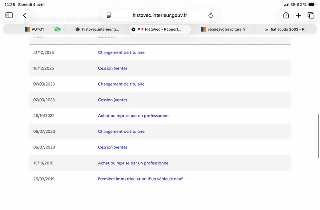Close the HistoVec - Rapport tab

coord(134,29)
